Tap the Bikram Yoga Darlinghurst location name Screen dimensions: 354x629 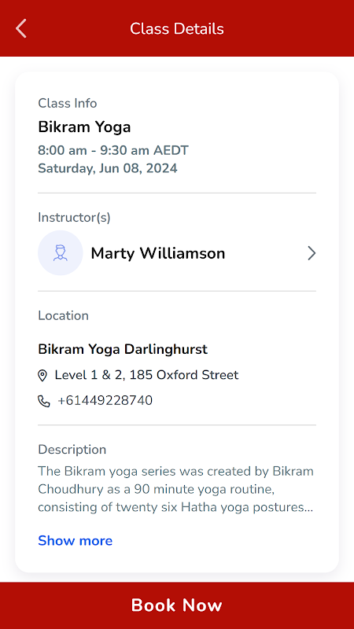coord(123,349)
